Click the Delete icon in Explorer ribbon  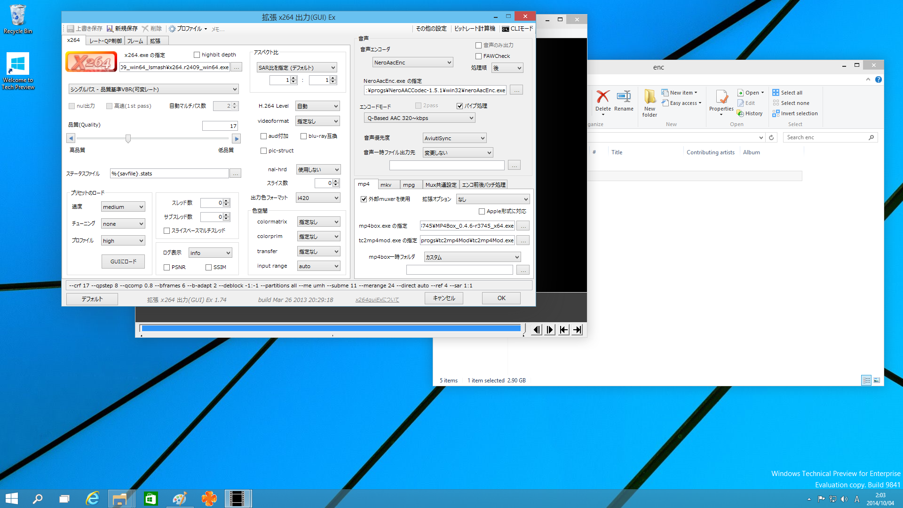pos(603,96)
